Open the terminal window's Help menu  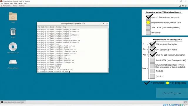point(64,27)
